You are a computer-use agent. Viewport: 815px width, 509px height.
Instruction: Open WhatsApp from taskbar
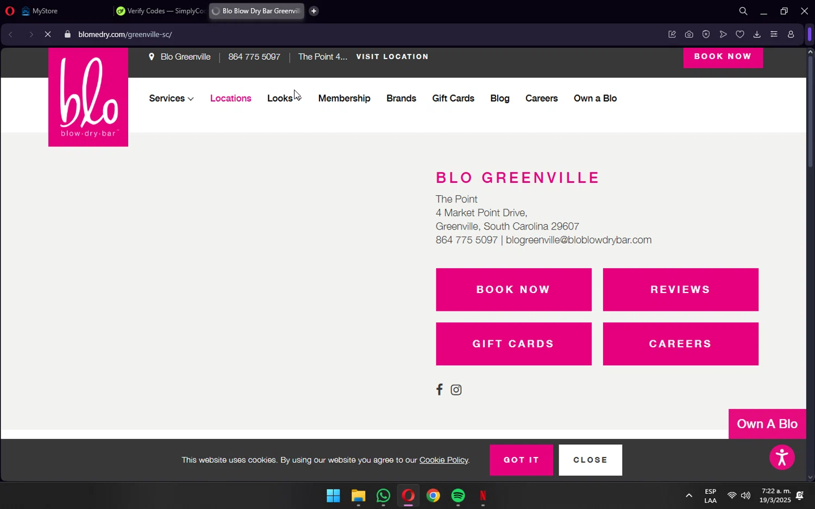click(383, 495)
